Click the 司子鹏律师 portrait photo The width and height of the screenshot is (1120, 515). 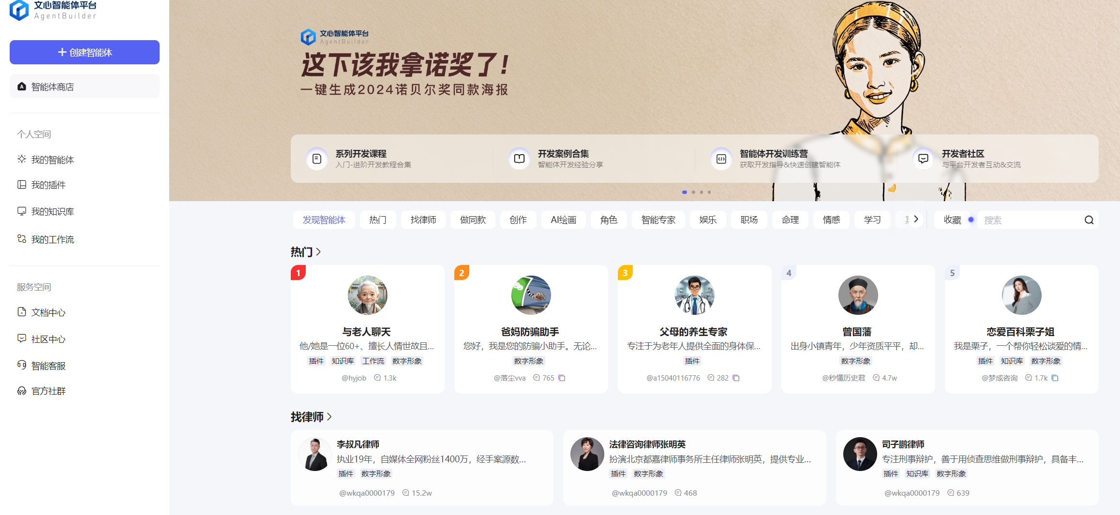(860, 455)
